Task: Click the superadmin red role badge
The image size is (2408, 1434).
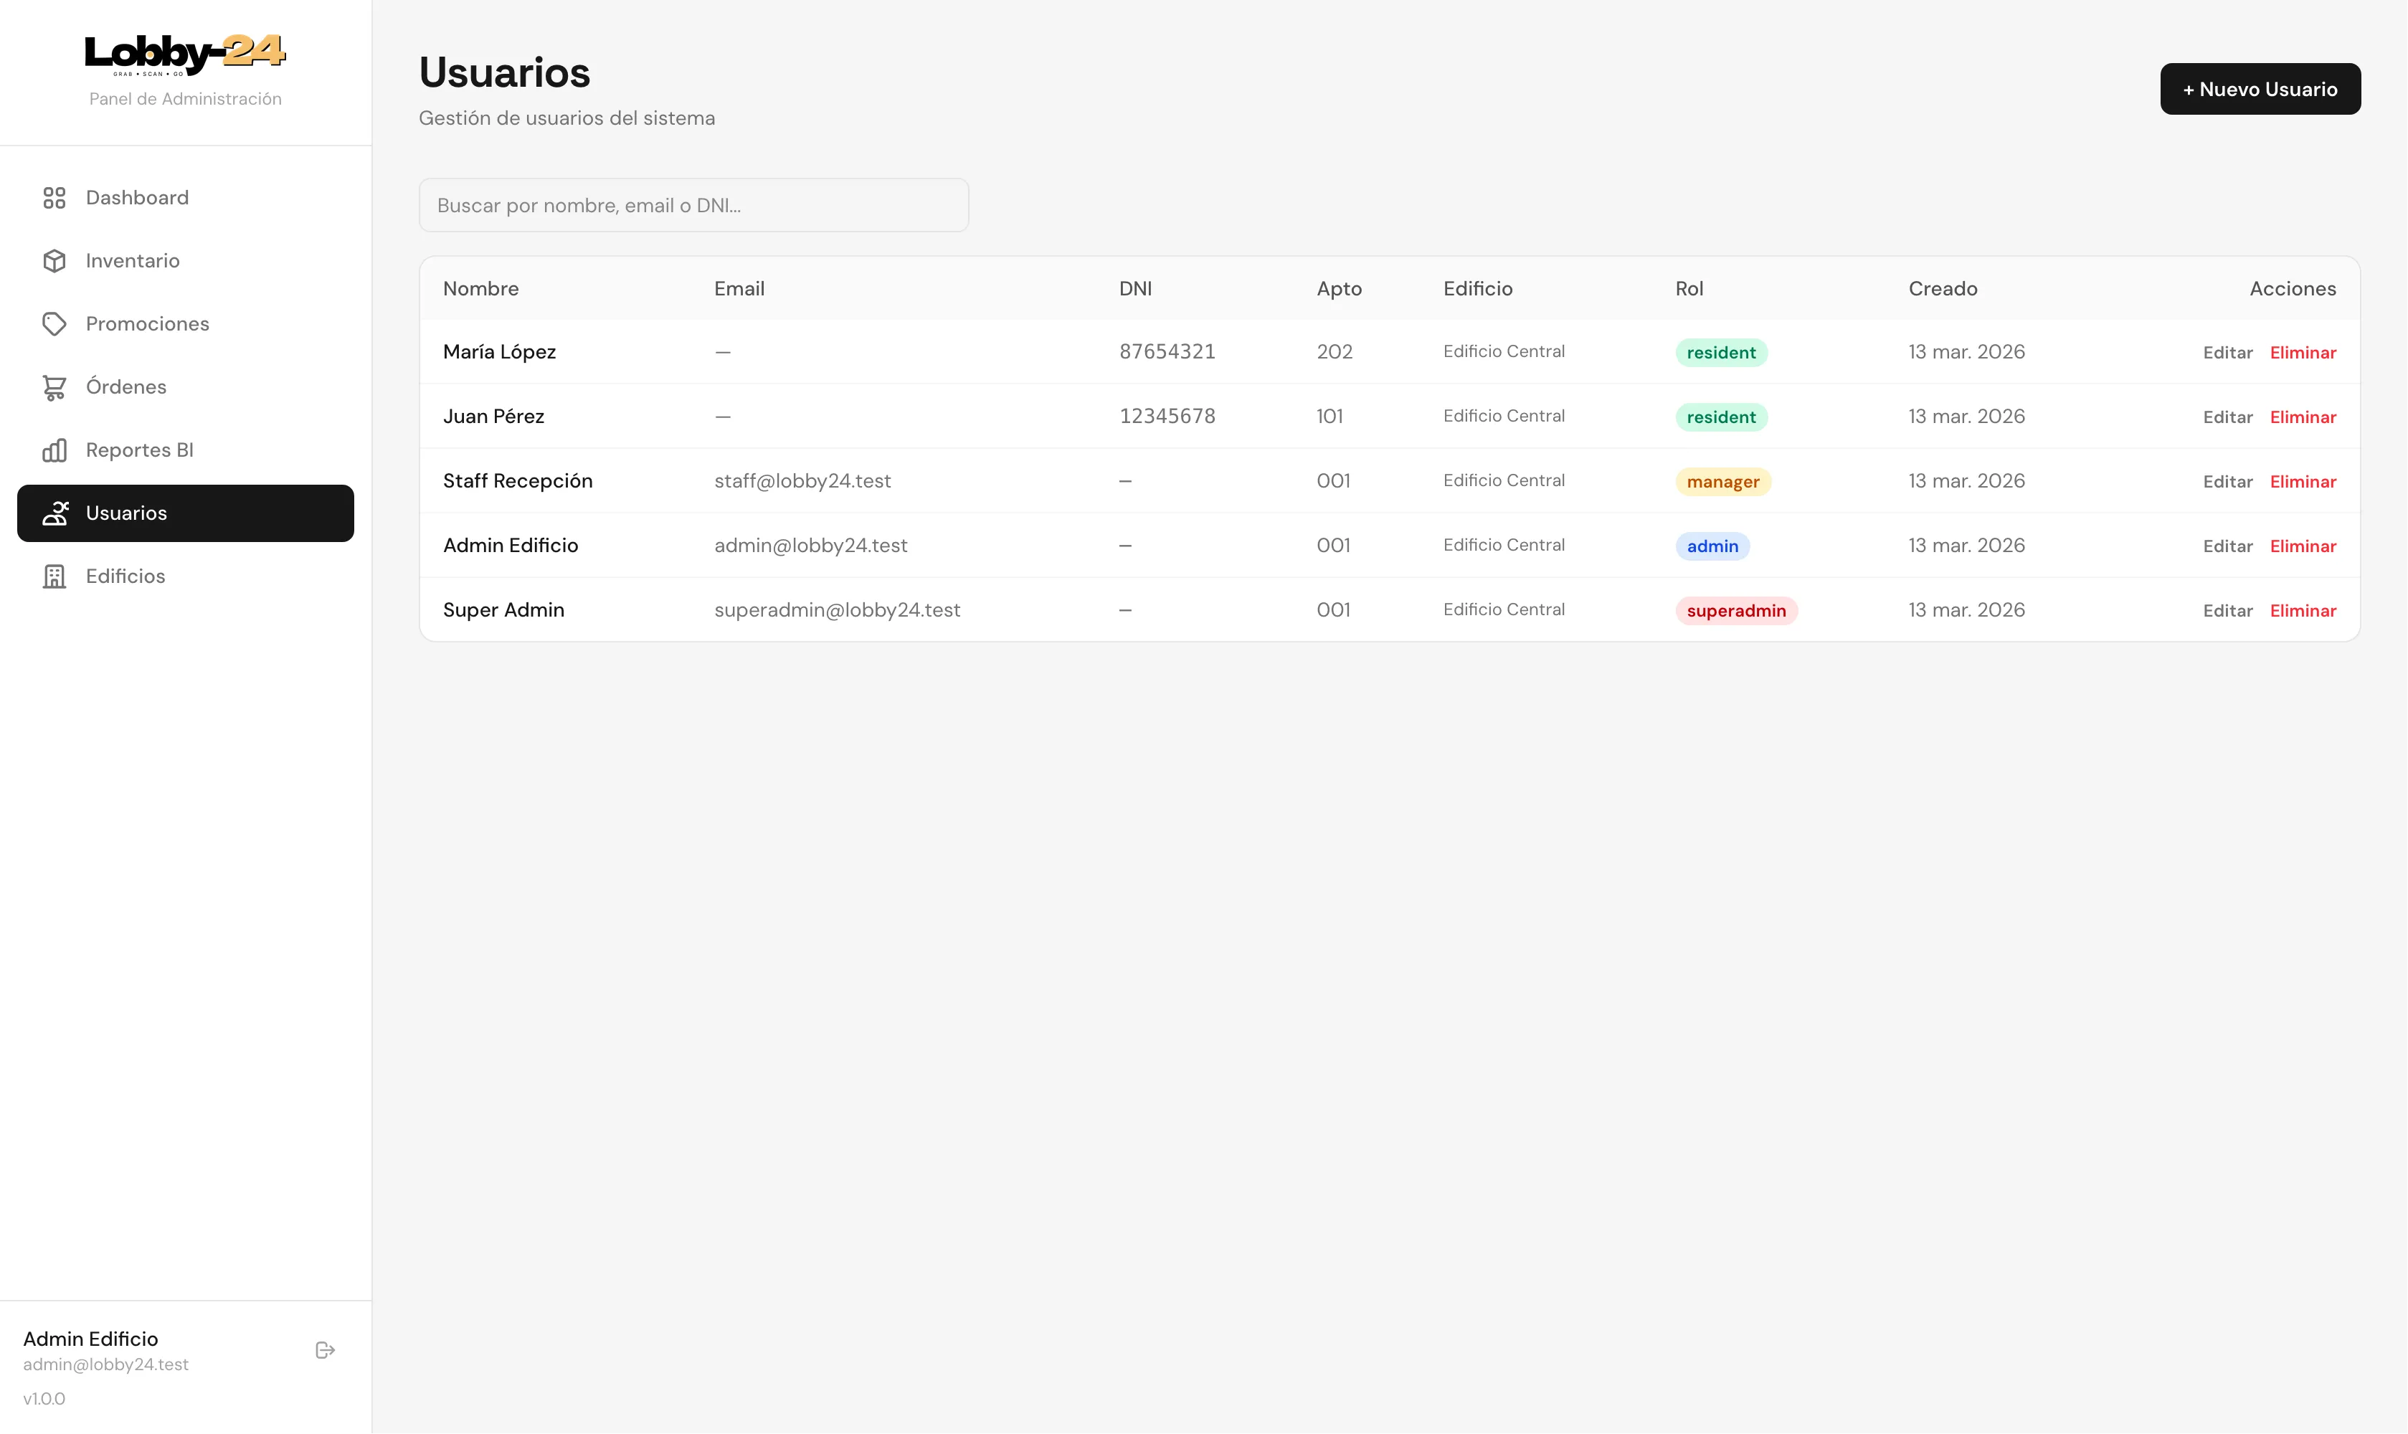Action: (1735, 609)
